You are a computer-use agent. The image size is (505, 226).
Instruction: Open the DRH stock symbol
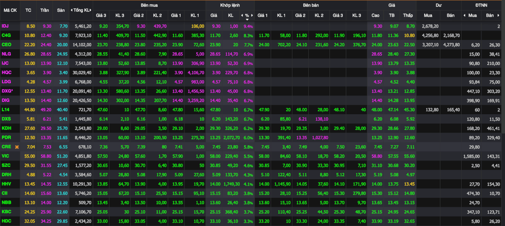pos(6,175)
